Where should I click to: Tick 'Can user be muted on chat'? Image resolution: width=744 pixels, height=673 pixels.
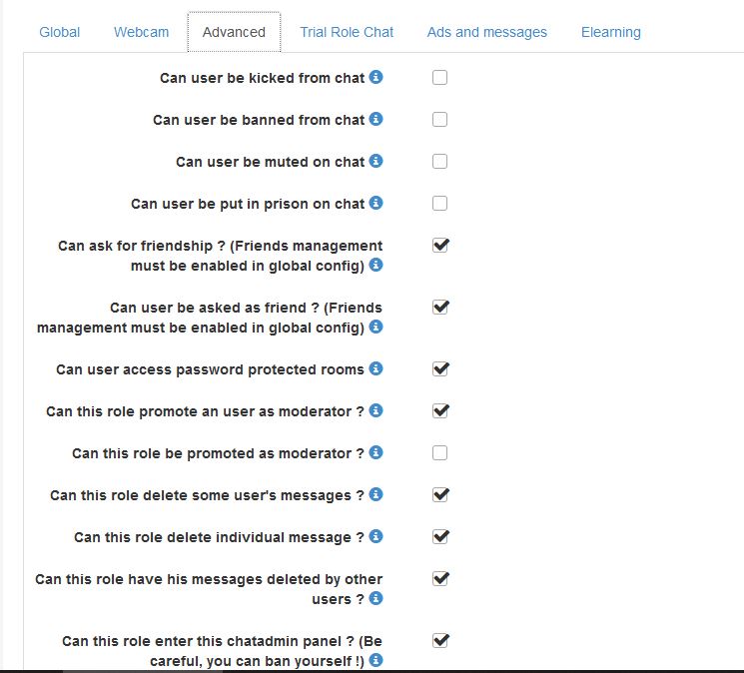439,162
